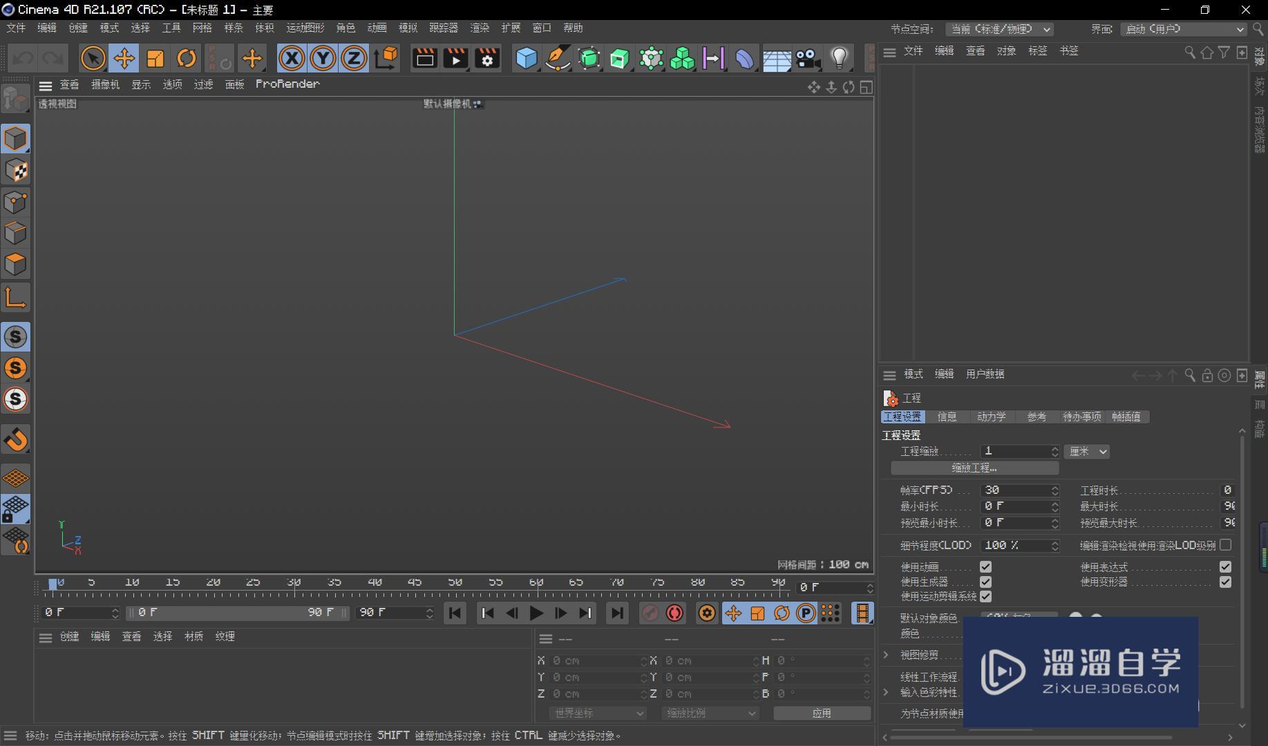Render to Picture Viewer icon
The image size is (1268, 746).
(455, 59)
